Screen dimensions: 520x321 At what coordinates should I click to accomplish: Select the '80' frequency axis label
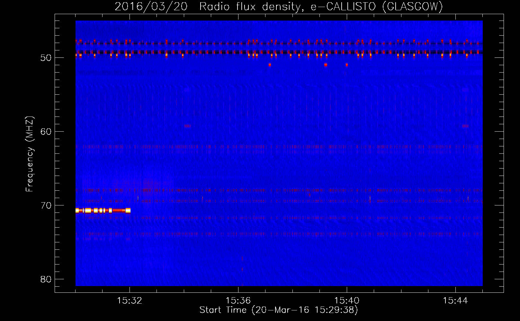click(46, 279)
